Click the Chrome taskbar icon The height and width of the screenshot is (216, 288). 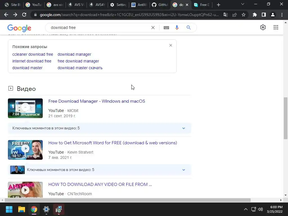[34, 209]
